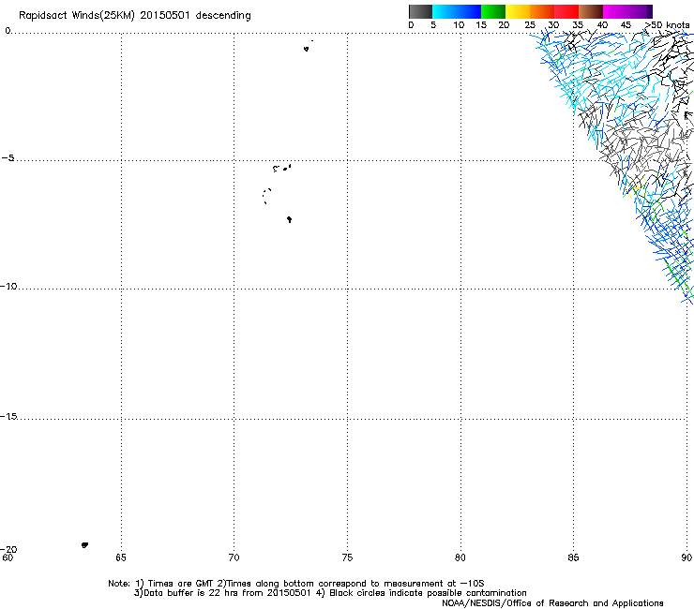Click the '65' longitude axis label

[x=121, y=557]
